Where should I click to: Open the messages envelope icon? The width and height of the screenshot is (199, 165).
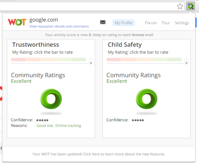point(103,22)
